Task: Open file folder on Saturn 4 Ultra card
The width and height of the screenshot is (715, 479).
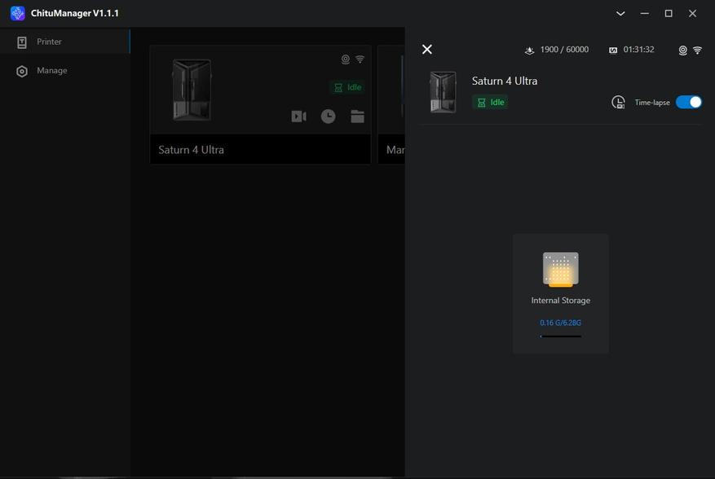Action: [357, 116]
